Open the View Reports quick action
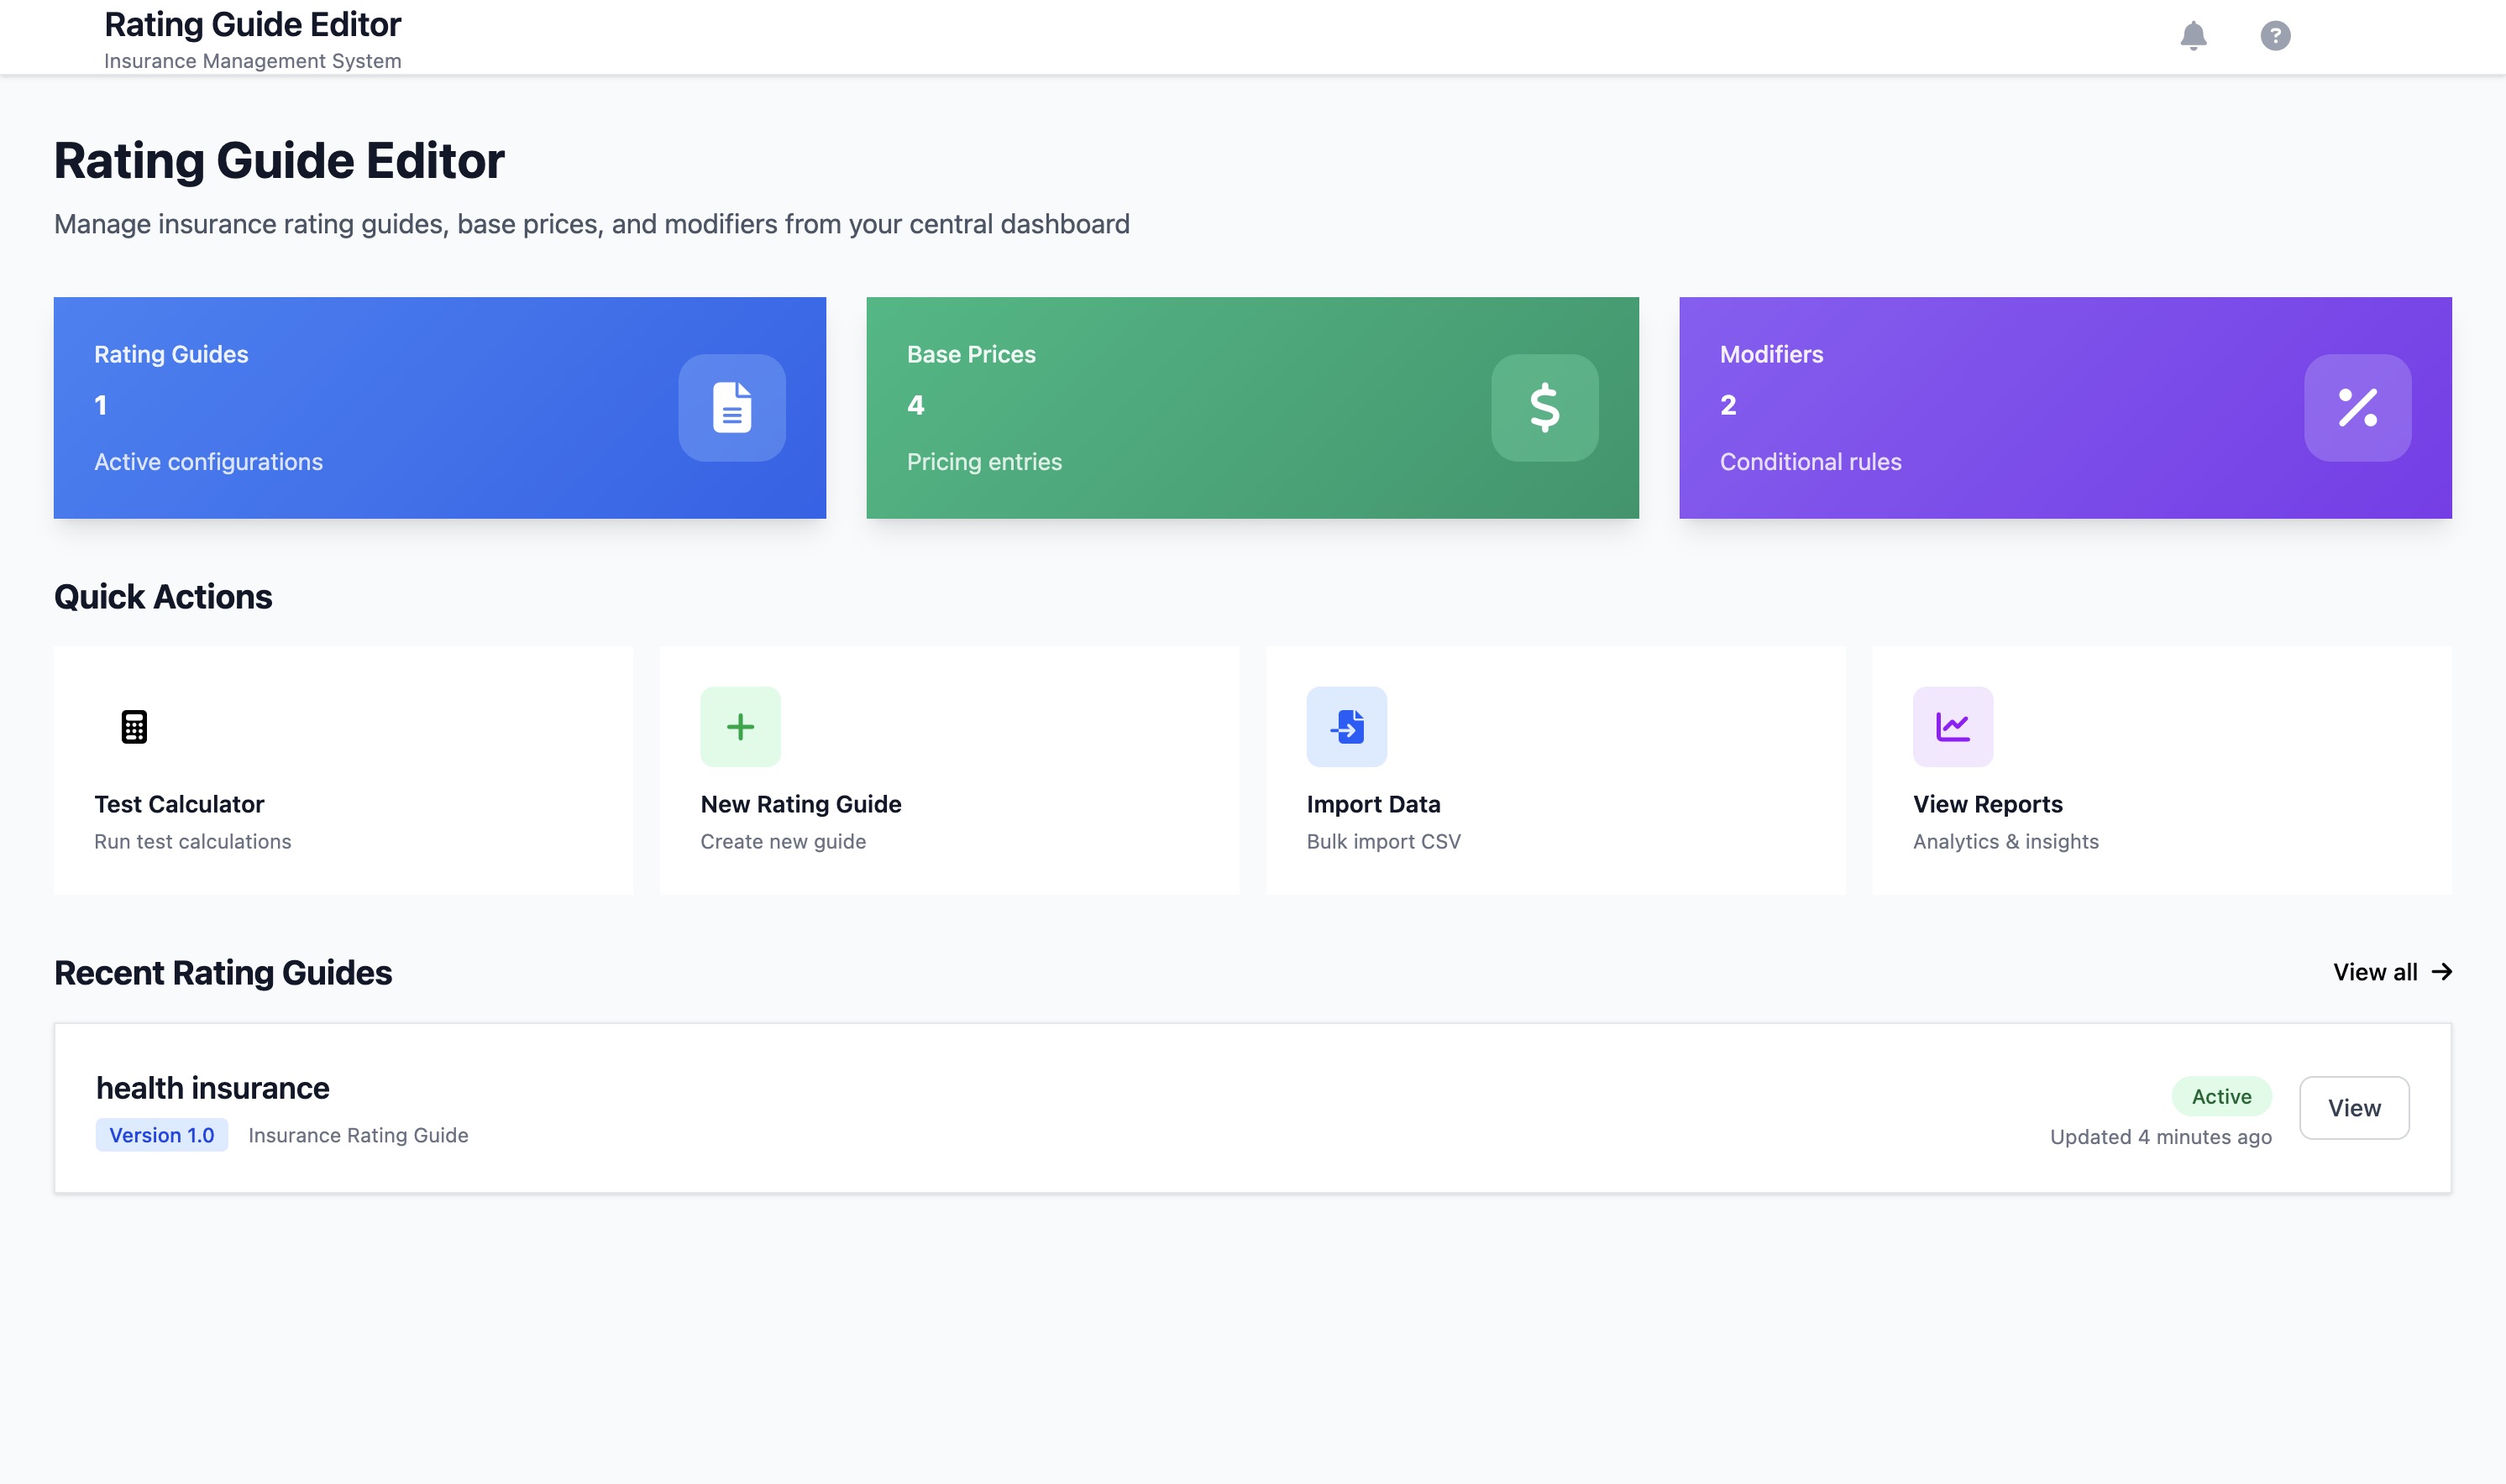2506x1484 pixels. coord(2162,769)
